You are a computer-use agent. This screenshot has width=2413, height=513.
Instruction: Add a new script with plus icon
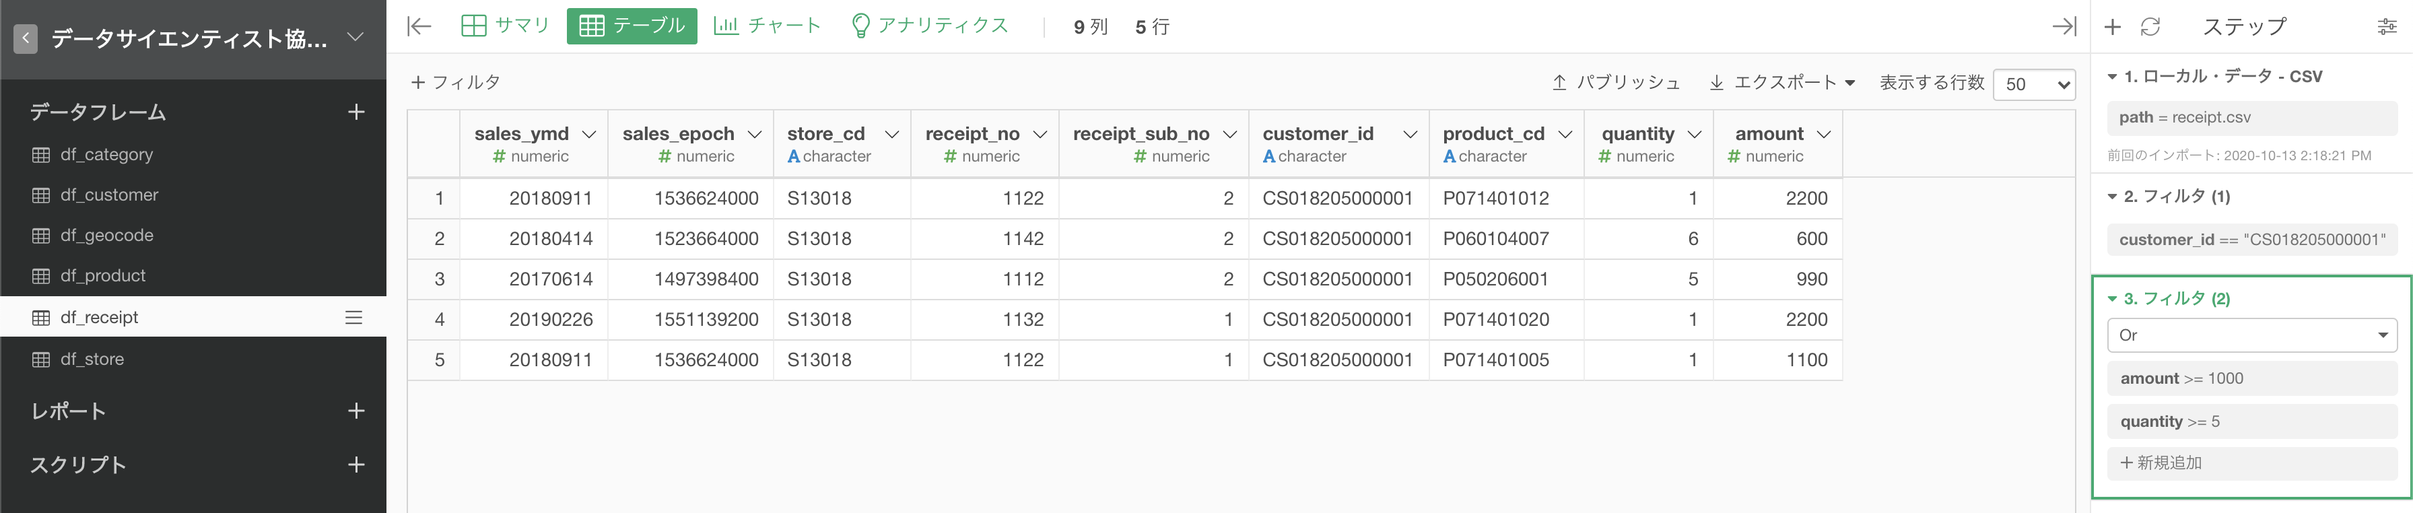coord(356,465)
